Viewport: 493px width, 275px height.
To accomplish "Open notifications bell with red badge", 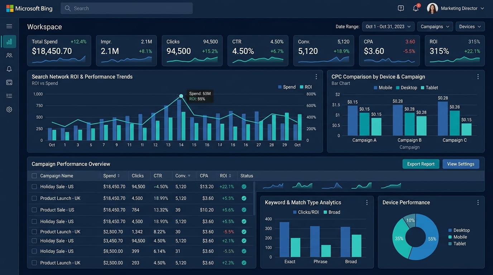I will 416,8.
